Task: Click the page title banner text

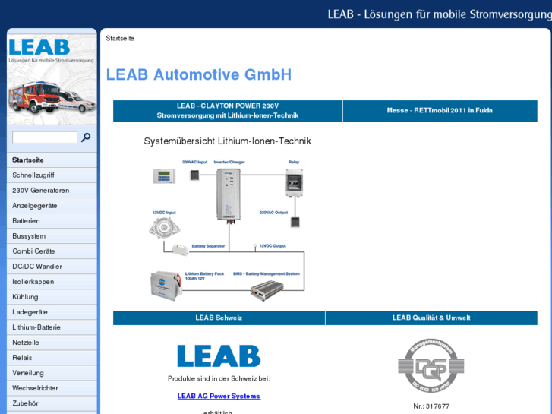Action: [440, 14]
